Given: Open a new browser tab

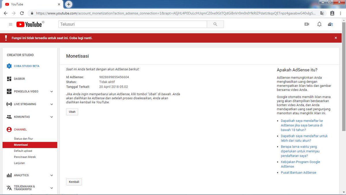Looking at the screenshot, I should point(69,4).
